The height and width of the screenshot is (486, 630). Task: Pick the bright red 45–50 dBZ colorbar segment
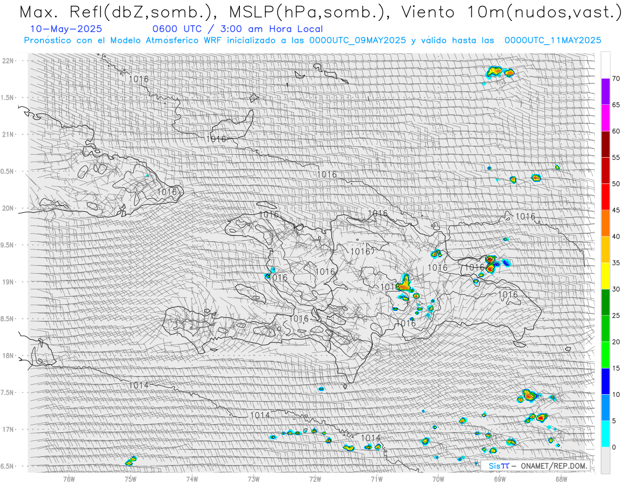pos(605,197)
